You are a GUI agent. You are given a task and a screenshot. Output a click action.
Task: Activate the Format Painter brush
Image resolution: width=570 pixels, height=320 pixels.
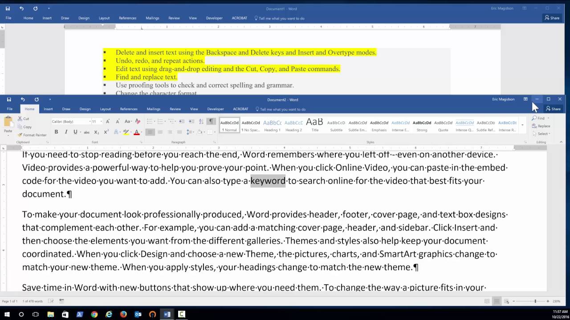[32, 135]
